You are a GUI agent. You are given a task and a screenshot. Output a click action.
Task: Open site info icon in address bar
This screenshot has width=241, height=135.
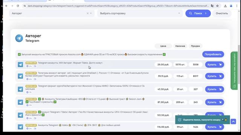click(24, 6)
